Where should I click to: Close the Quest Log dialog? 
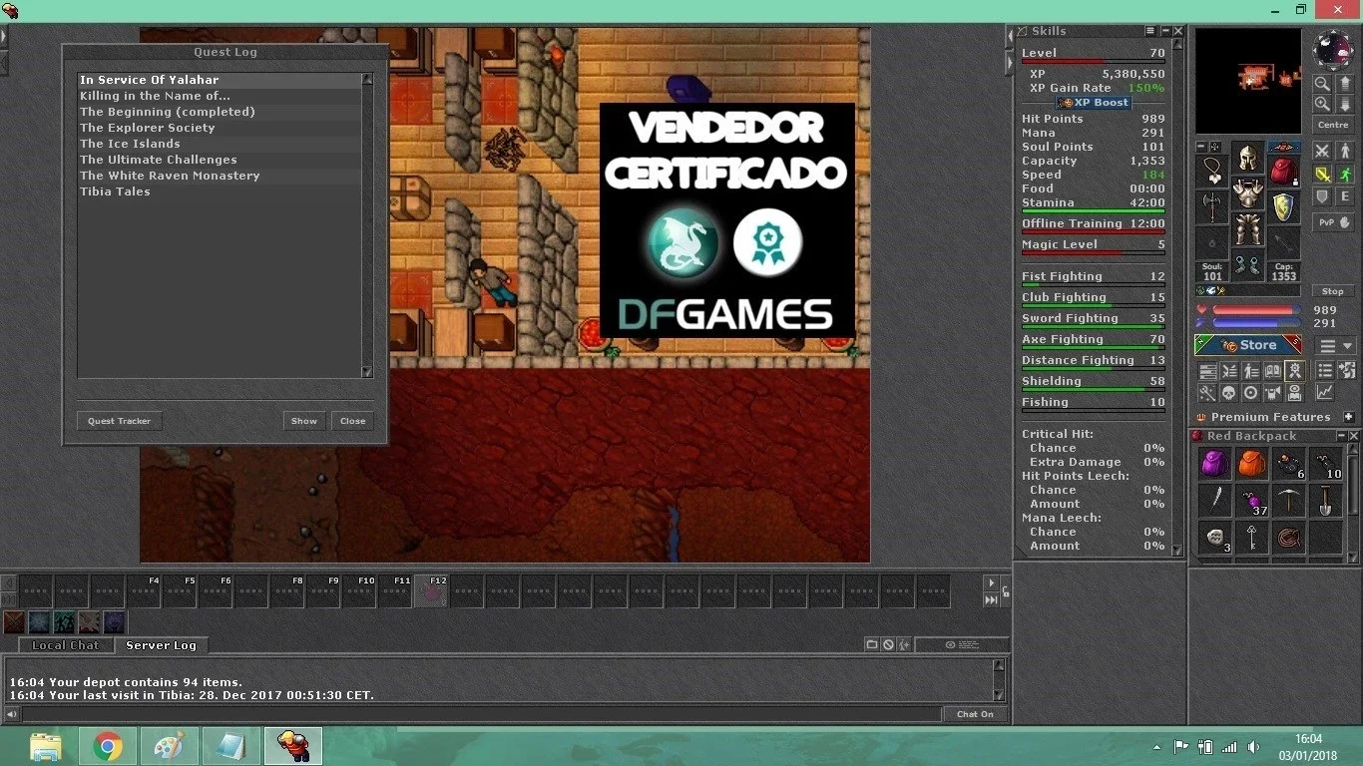(353, 421)
